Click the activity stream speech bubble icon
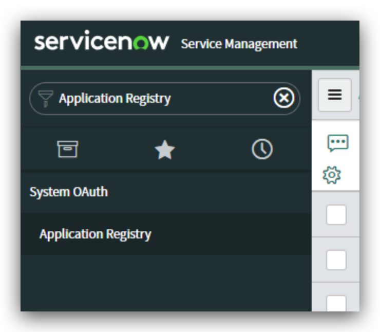Image resolution: width=380 pixels, height=332 pixels. 338,143
